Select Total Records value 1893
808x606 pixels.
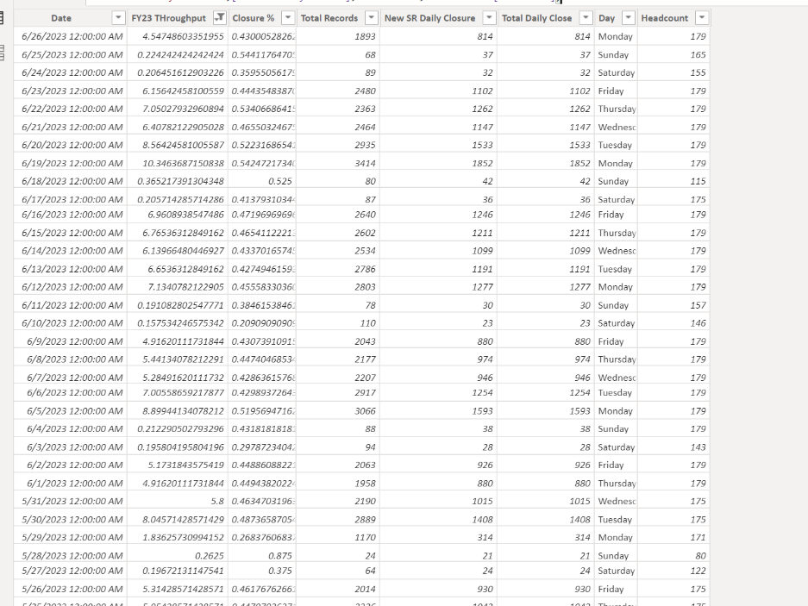click(365, 36)
